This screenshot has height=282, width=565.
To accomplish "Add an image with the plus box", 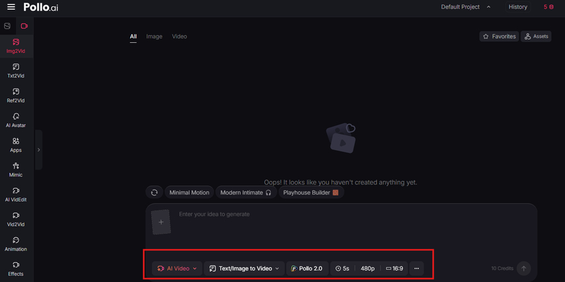I will 161,222.
